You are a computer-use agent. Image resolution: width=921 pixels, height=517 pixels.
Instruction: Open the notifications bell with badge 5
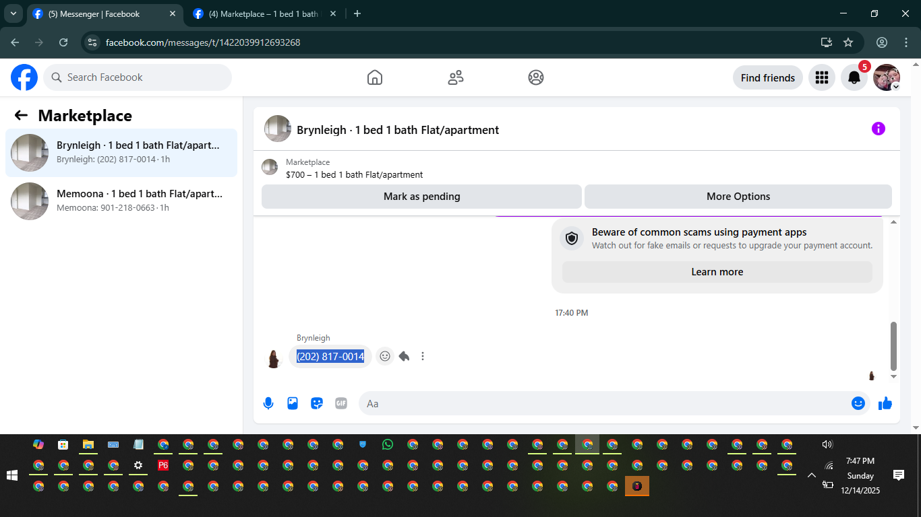[854, 77]
